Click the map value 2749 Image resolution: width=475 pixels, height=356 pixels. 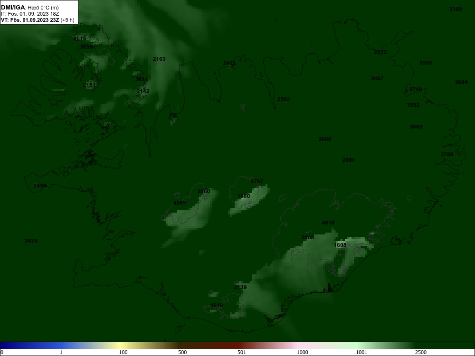point(415,89)
